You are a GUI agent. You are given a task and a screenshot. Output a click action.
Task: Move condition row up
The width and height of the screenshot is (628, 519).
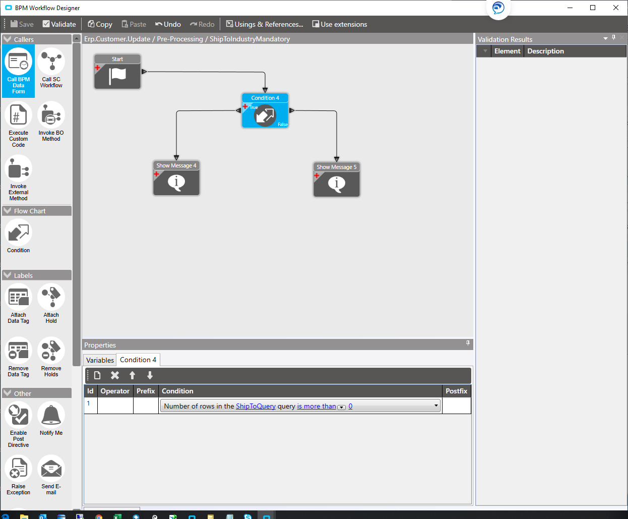[133, 375]
